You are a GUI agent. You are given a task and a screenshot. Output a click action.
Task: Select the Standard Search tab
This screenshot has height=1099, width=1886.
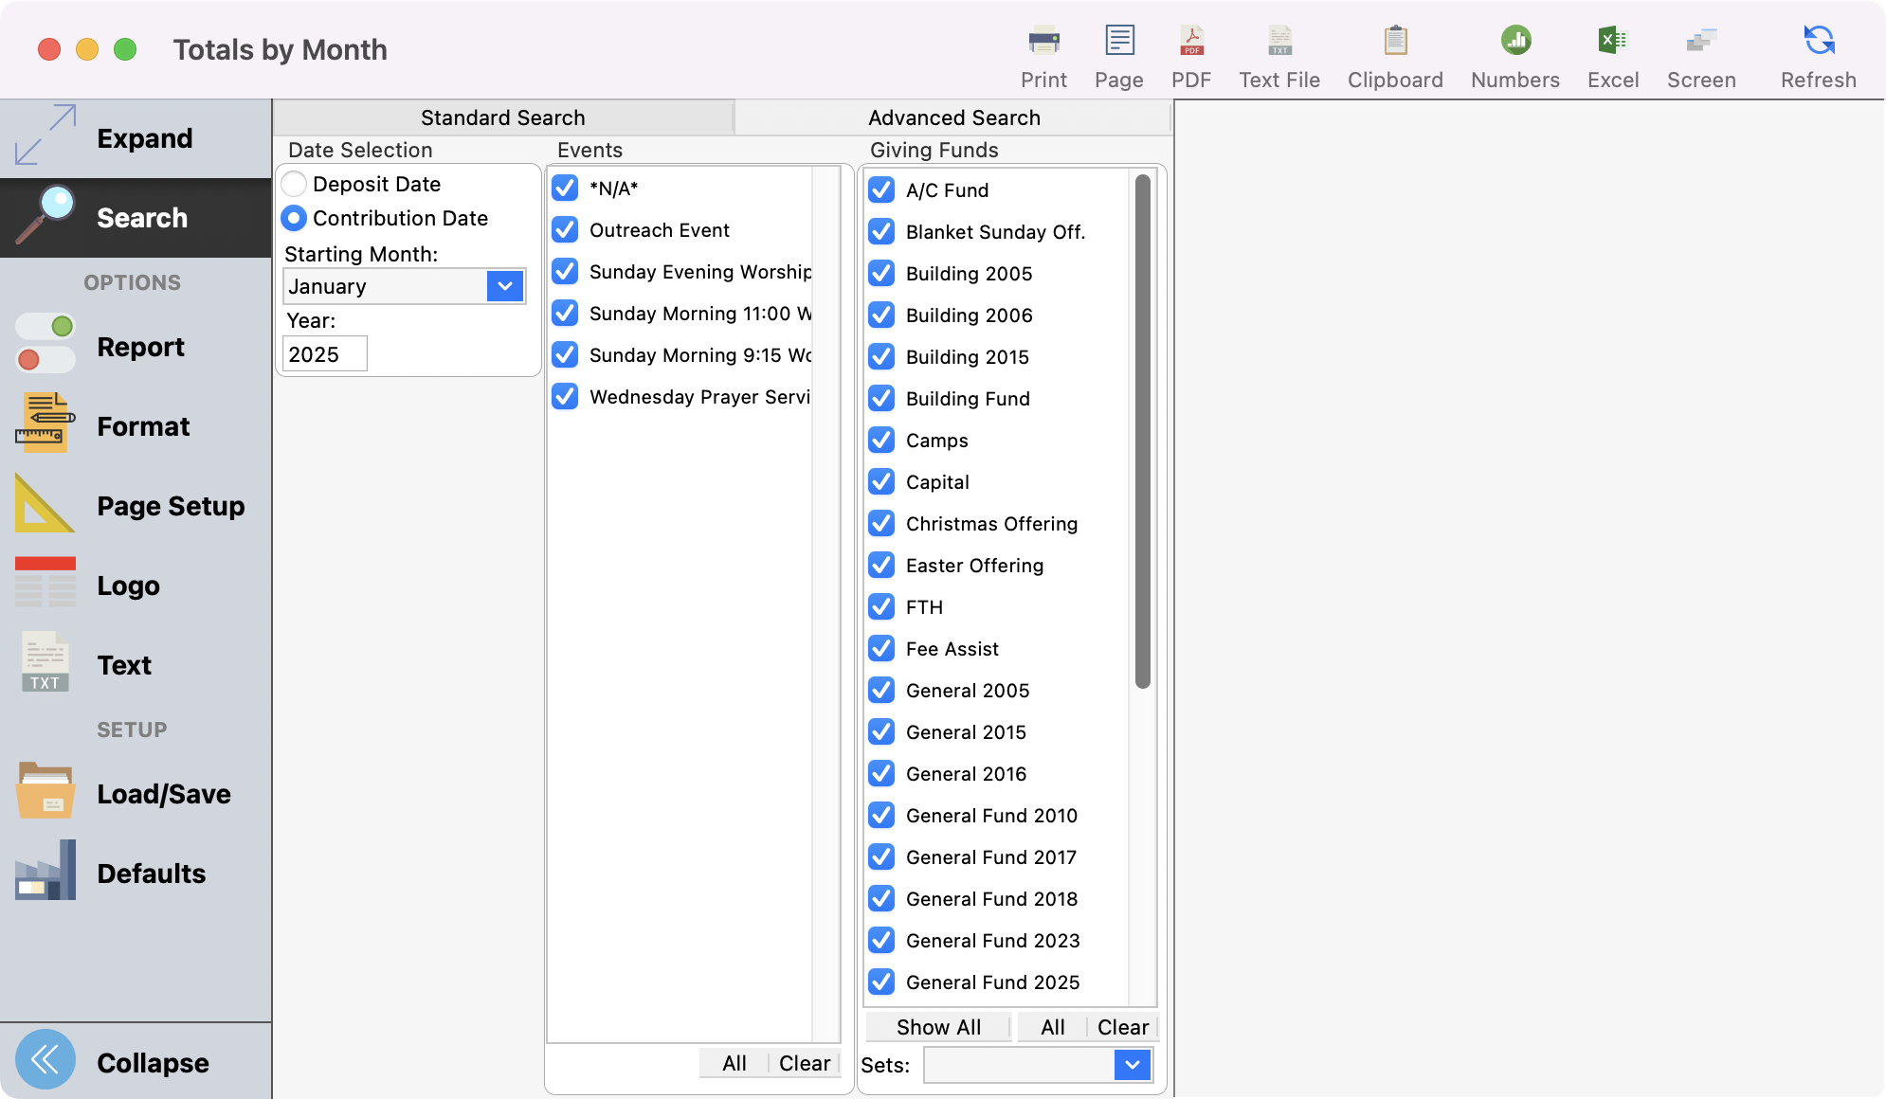click(502, 117)
